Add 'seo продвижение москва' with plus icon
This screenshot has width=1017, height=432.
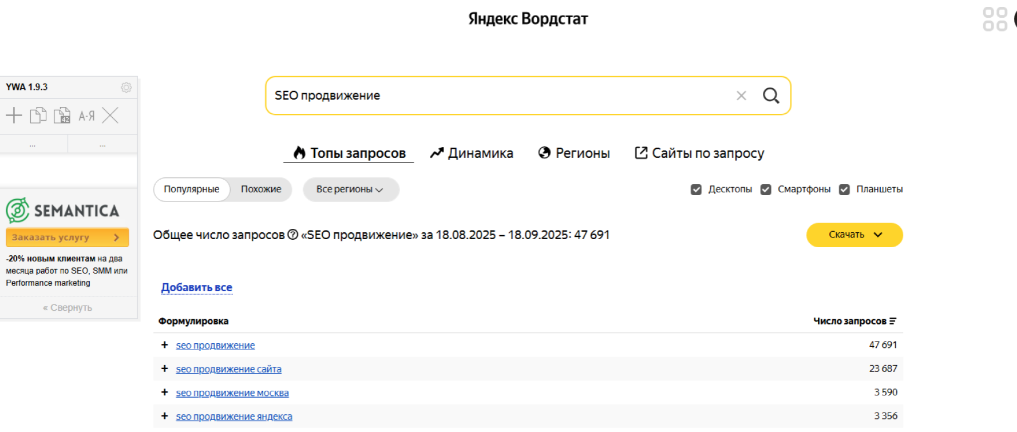pos(165,392)
